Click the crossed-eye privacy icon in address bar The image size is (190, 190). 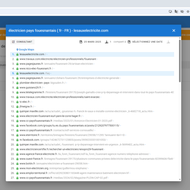tap(182, 11)
